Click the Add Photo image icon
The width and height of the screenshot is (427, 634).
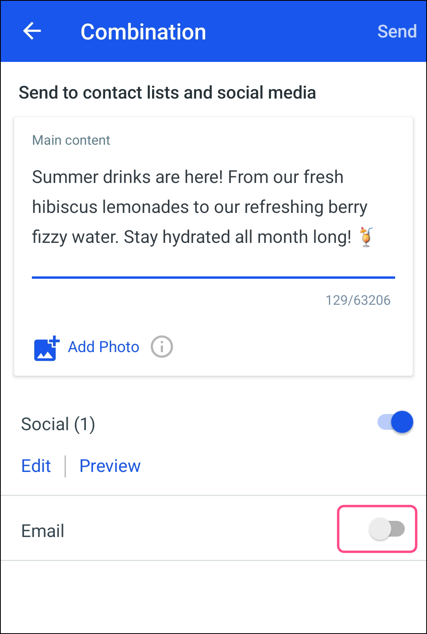pos(46,348)
